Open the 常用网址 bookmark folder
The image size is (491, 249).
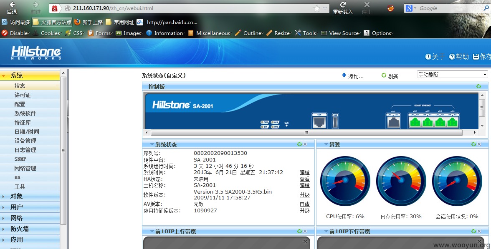[120, 22]
